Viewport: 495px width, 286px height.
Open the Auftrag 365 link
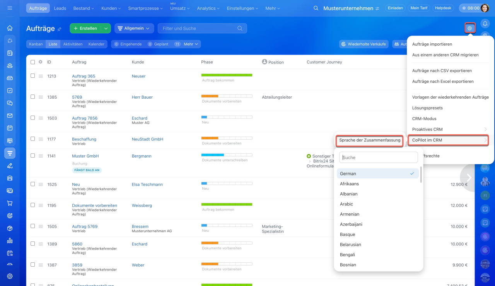click(x=84, y=76)
